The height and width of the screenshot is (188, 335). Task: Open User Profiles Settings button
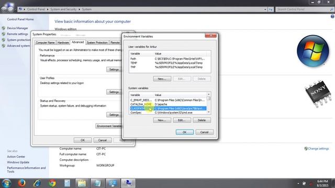[x=114, y=92]
